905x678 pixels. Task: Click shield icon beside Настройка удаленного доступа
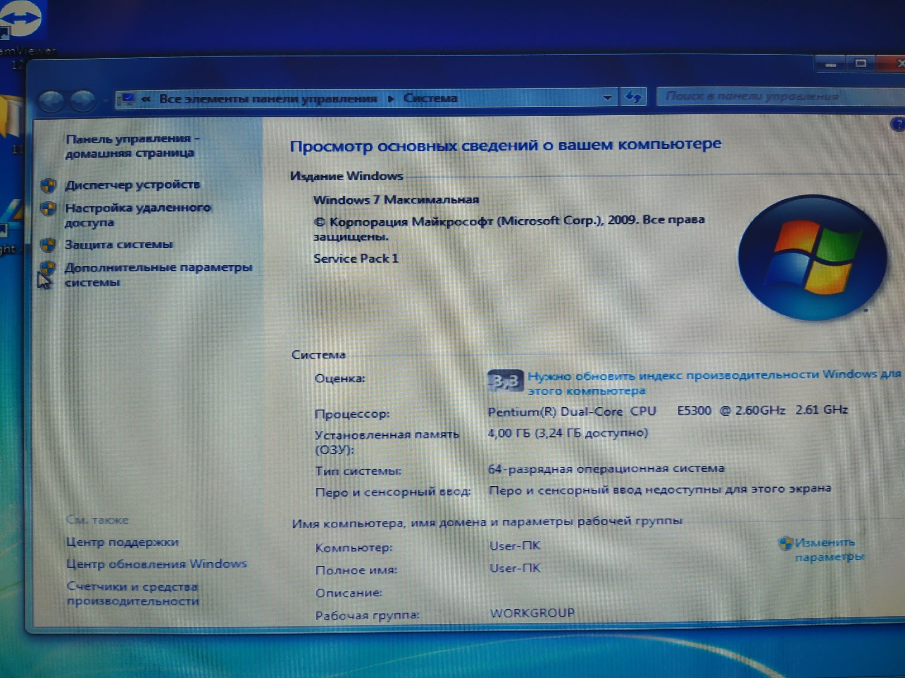(48, 208)
